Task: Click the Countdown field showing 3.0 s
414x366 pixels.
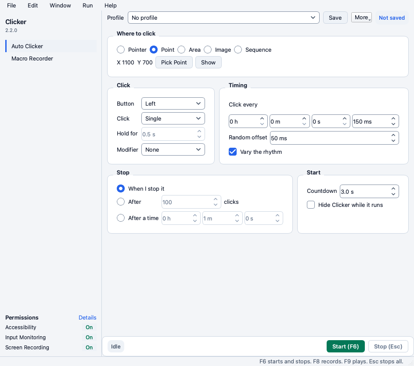Action: tap(369, 192)
